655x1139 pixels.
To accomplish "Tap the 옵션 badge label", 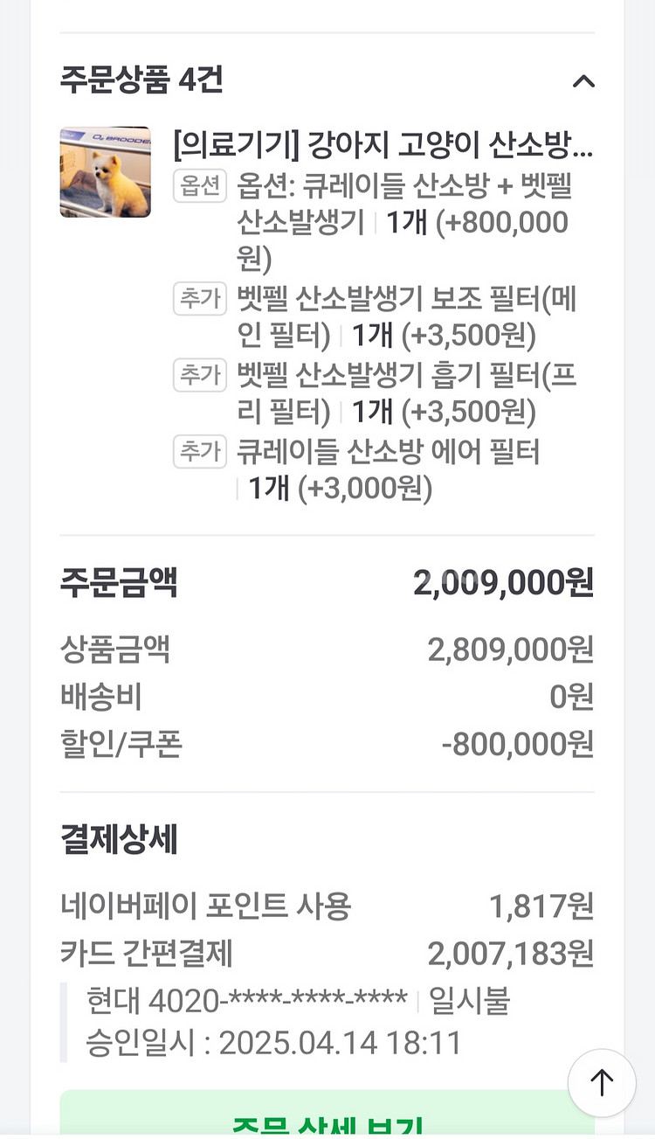I will [x=200, y=185].
